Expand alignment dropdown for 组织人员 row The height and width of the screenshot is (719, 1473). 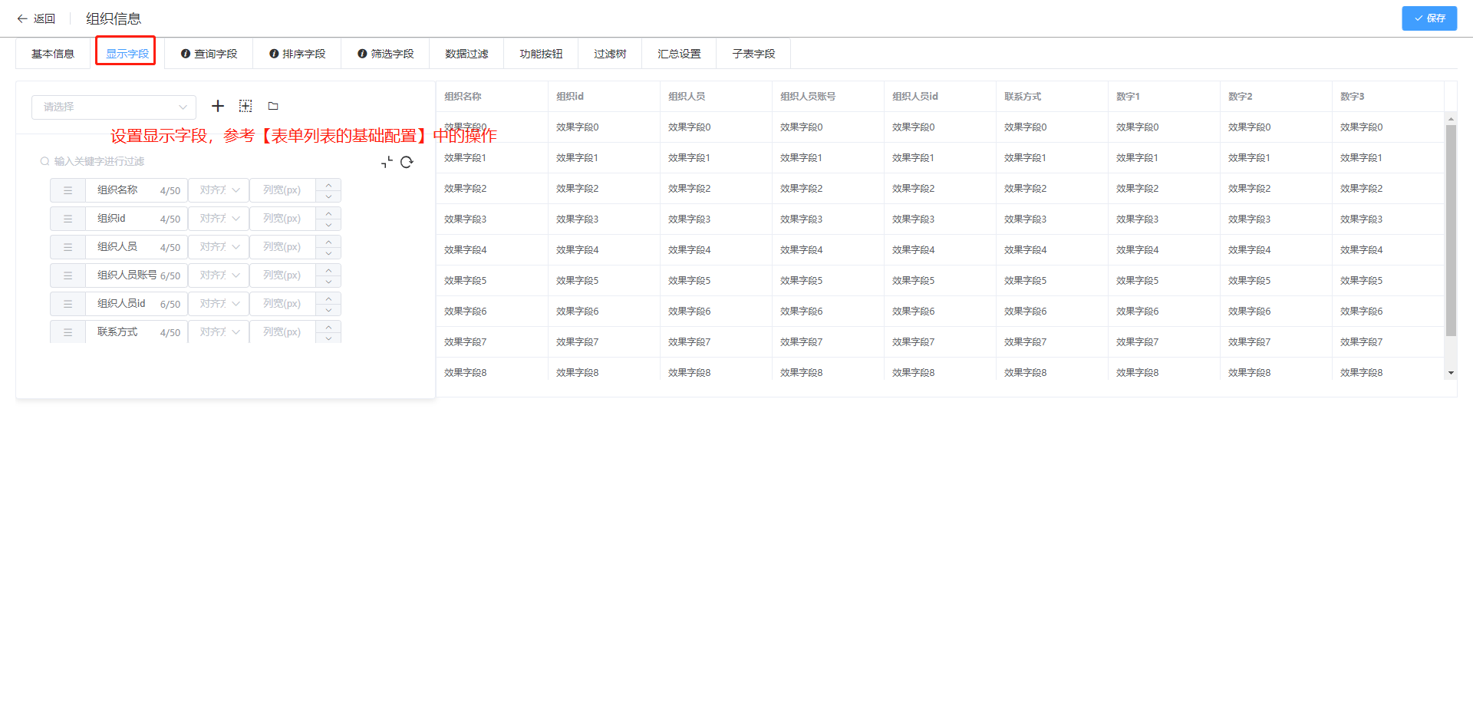(219, 247)
